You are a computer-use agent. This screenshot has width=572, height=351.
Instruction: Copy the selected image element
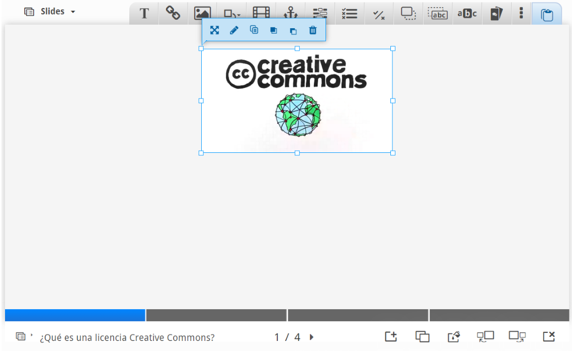click(x=254, y=30)
